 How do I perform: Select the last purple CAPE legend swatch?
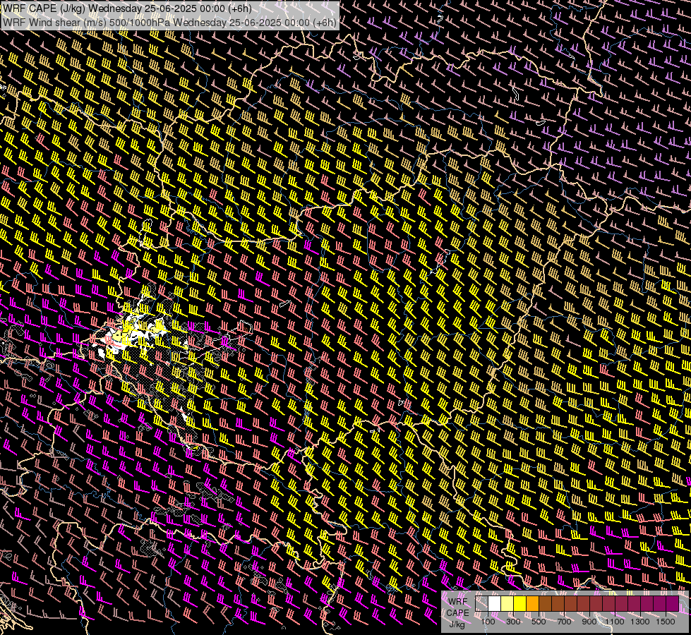click(672, 604)
